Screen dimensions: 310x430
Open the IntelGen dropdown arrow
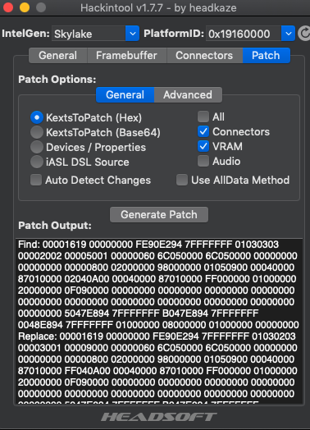click(132, 34)
